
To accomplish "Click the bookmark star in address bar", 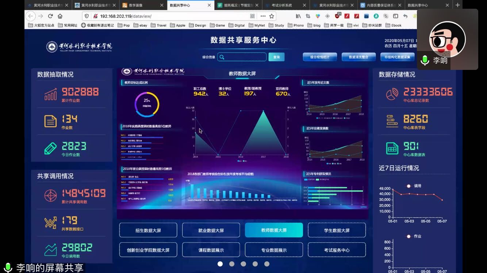I will click(x=272, y=16).
